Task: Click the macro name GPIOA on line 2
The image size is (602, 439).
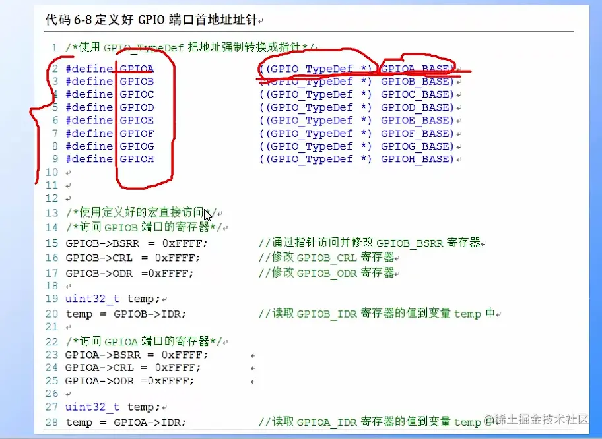Action: click(137, 69)
